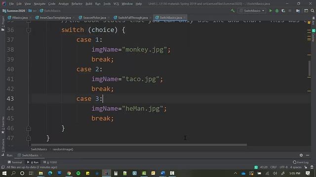Open the File menu
Viewport: 316px width, 177px height.
point(11,4)
